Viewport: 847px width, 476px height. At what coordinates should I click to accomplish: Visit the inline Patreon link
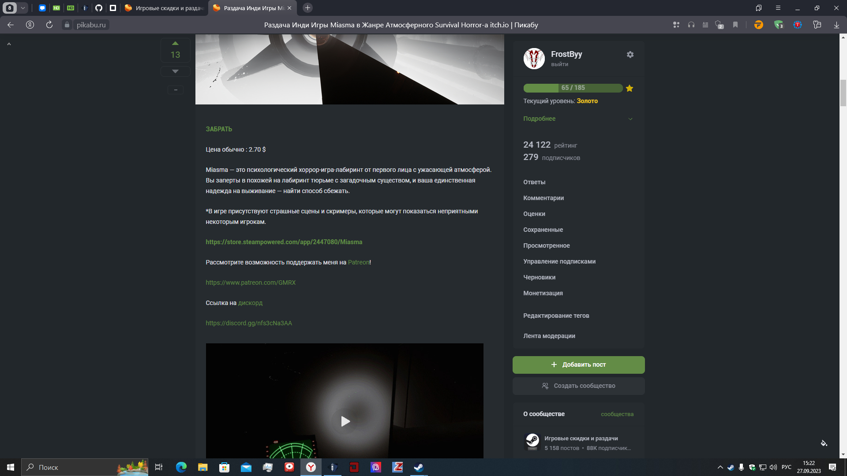[359, 262]
